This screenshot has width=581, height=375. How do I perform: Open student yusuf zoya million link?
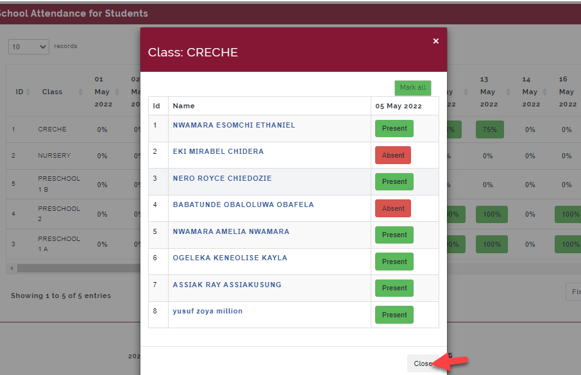point(208,312)
